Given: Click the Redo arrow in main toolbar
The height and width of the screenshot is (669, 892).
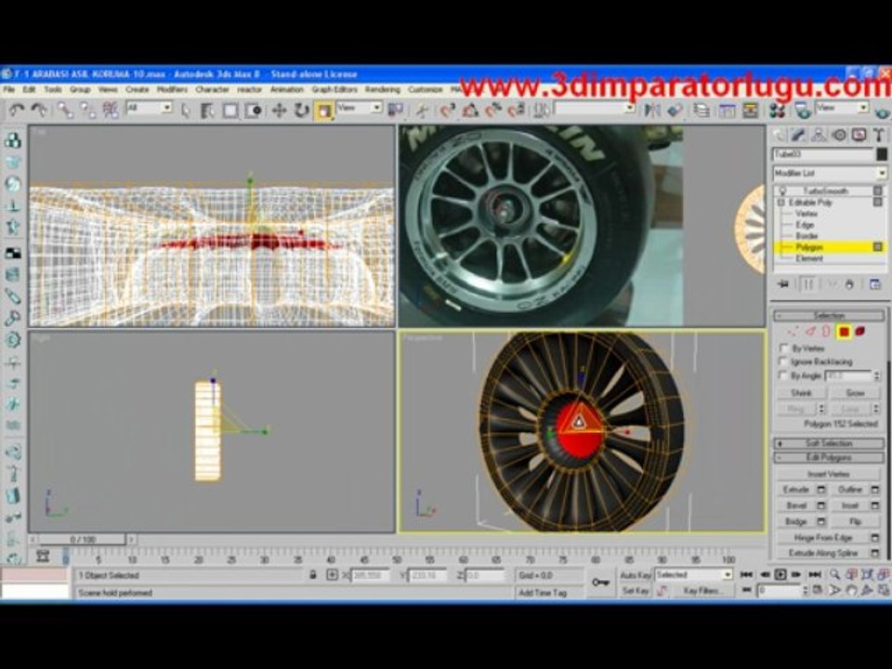Looking at the screenshot, I should (x=39, y=110).
